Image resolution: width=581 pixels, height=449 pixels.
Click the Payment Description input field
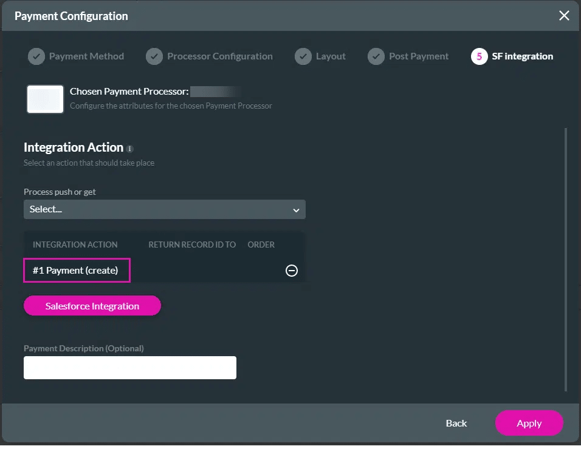point(129,367)
